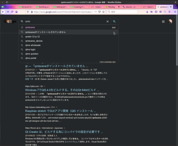Select suggestion qlms login
The image size is (178, 146).
[69, 49]
